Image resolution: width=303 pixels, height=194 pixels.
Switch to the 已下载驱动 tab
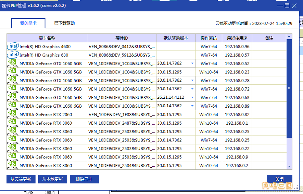pos(64,23)
